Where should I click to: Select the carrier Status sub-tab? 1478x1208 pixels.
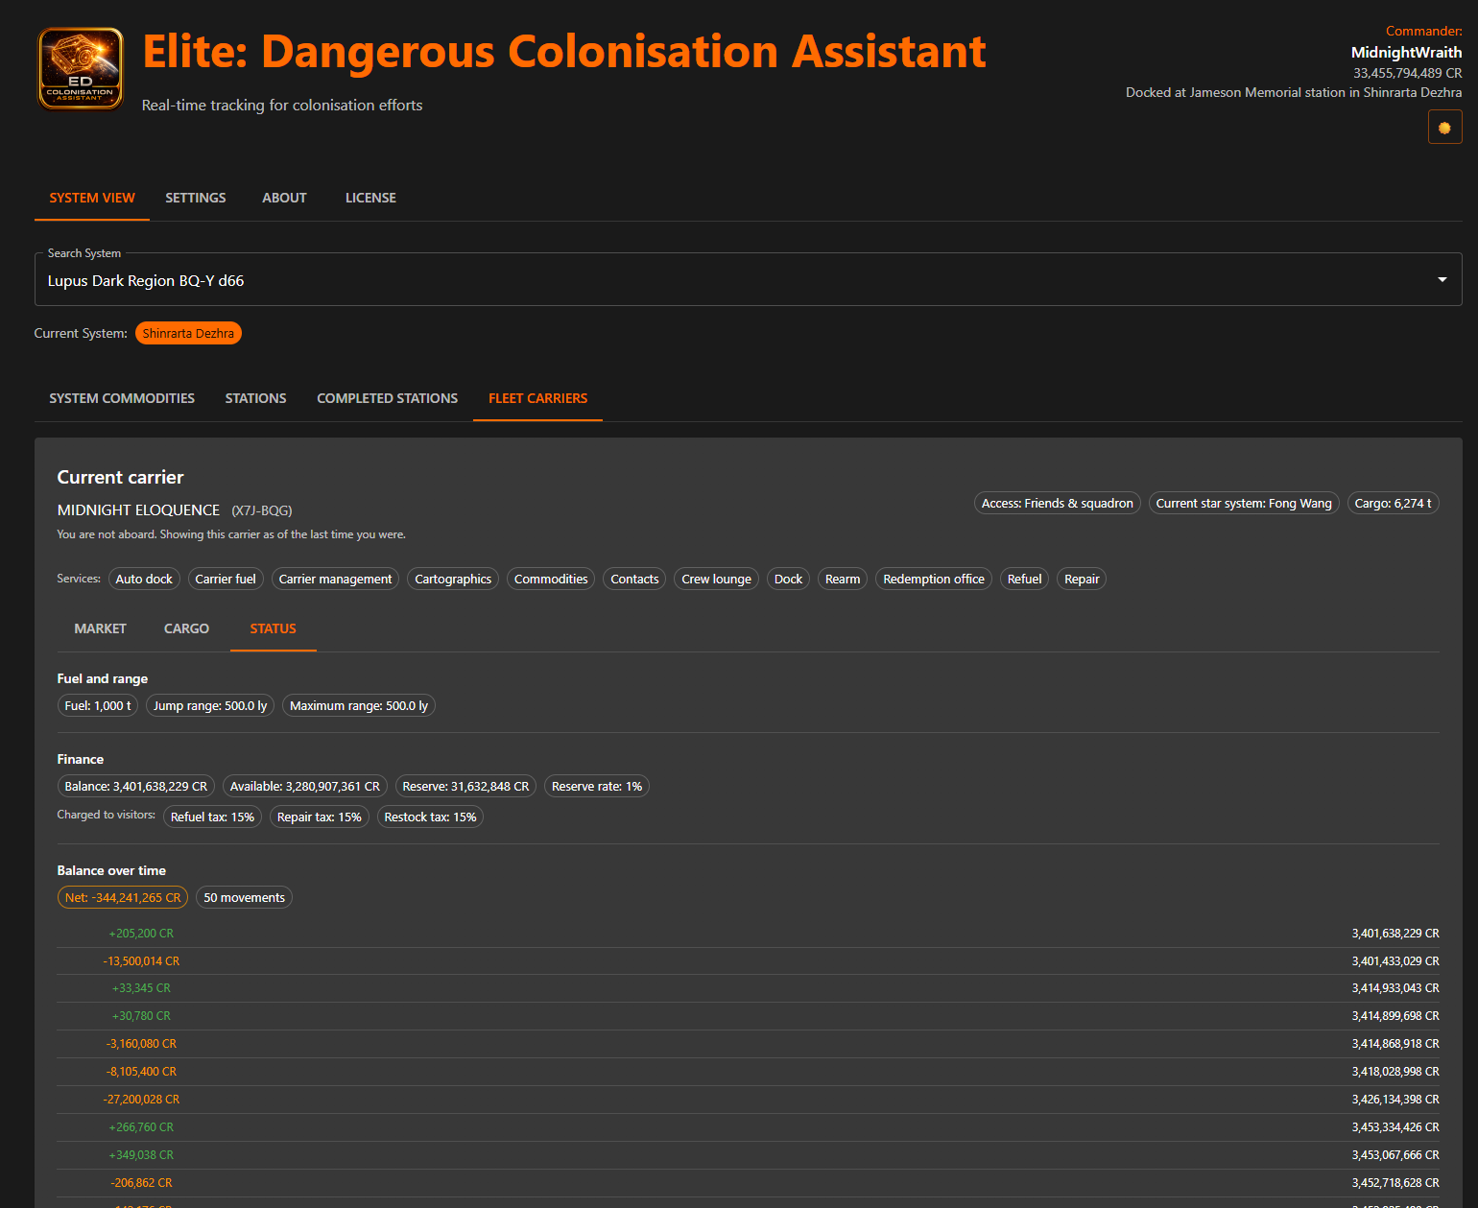tap(274, 628)
